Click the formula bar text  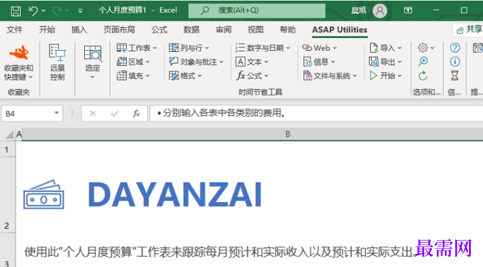(222, 113)
